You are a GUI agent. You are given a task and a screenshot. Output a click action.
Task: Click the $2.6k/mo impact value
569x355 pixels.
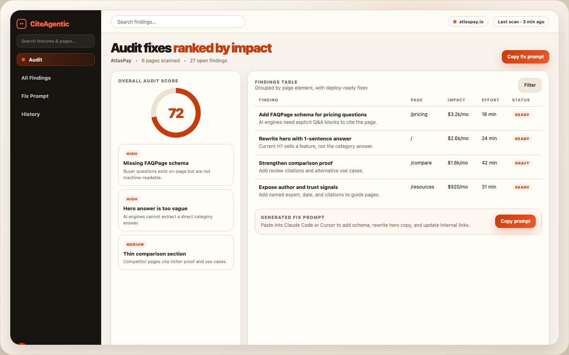(x=458, y=138)
